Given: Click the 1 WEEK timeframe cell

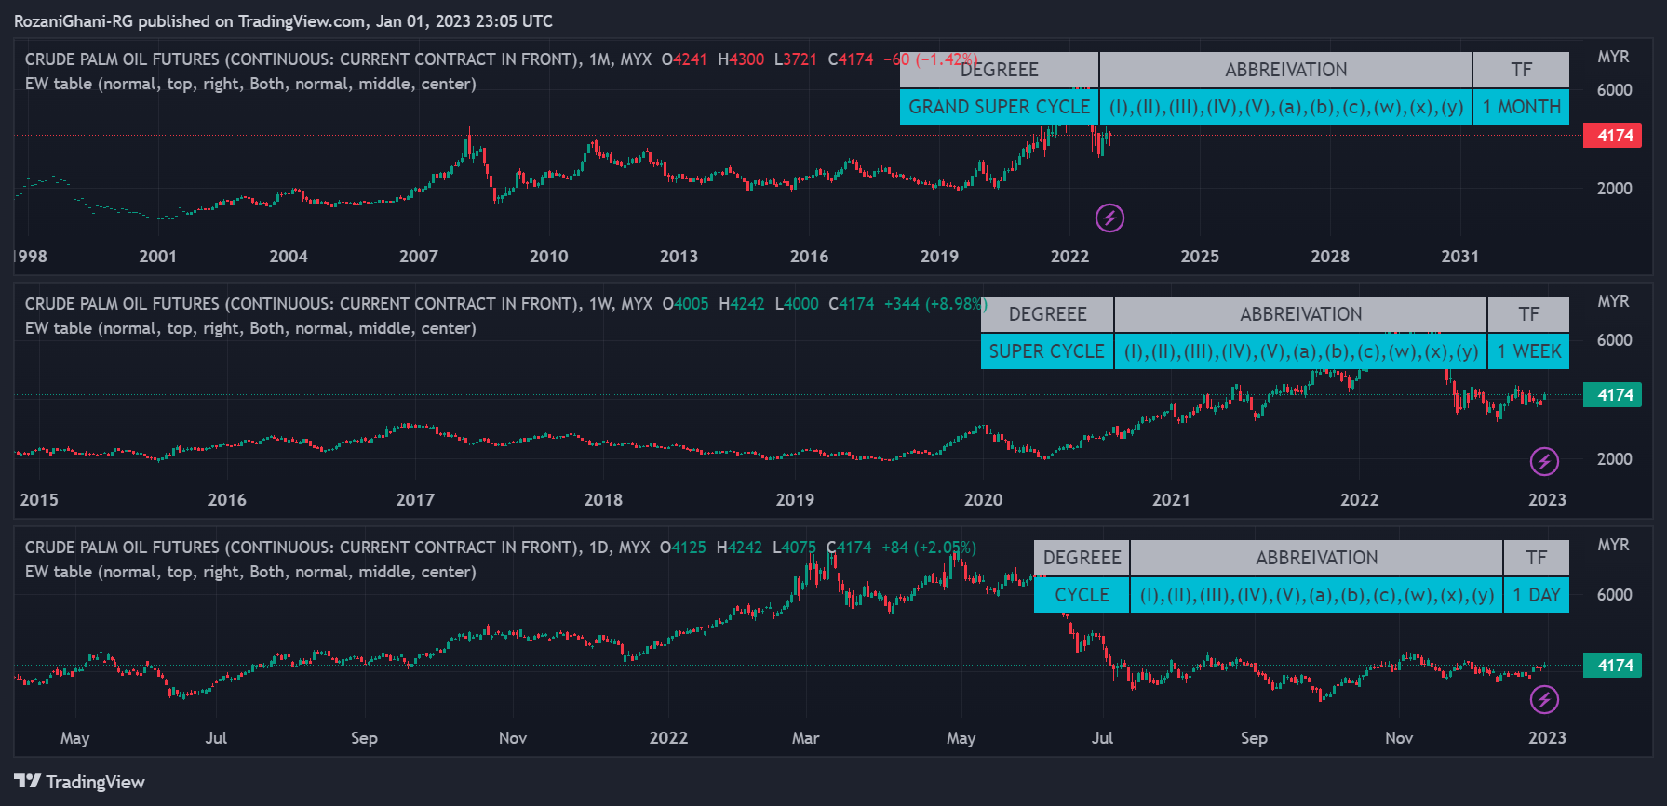Looking at the screenshot, I should [1528, 351].
